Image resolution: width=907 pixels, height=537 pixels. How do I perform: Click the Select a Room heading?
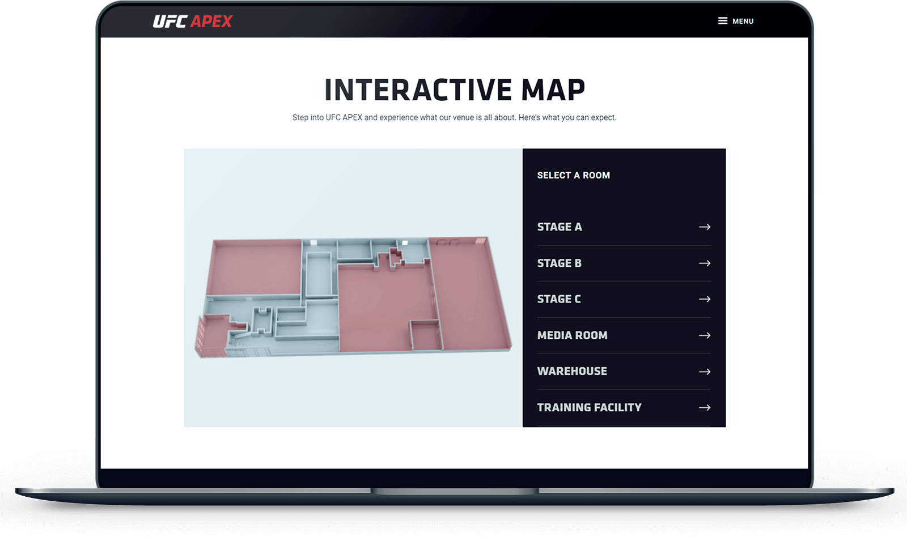coord(574,176)
